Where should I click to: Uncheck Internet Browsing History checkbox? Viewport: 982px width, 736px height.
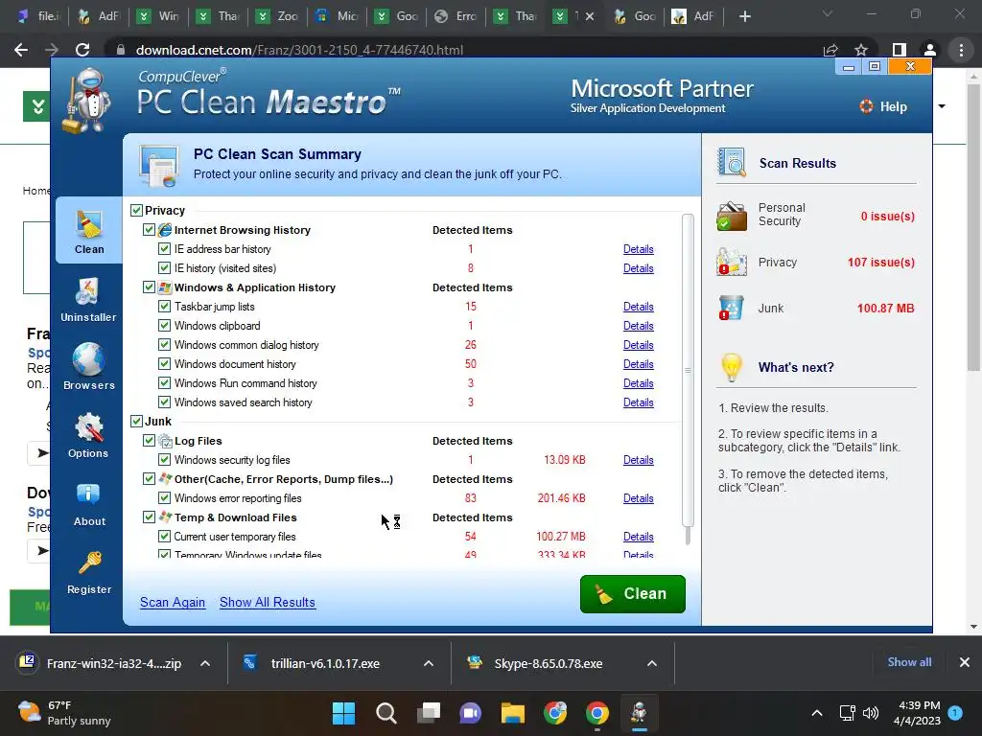pyautogui.click(x=149, y=230)
